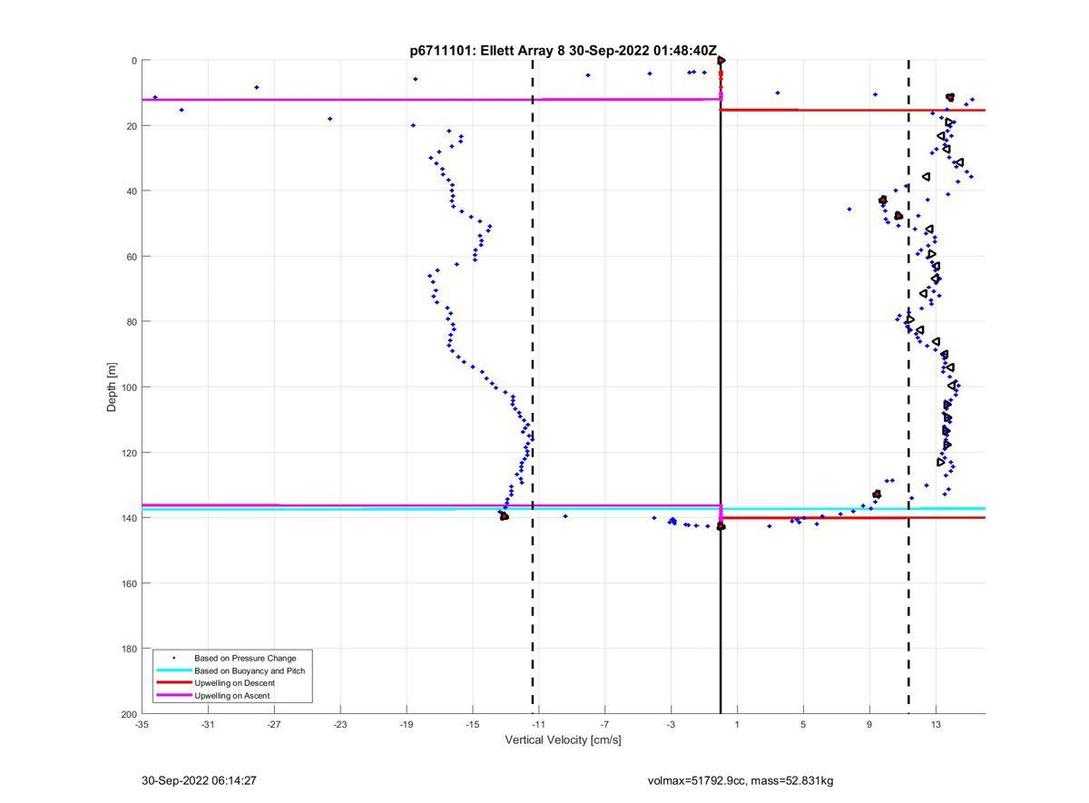
Task: Click the x-axis tick label -35
Action: pyautogui.click(x=142, y=724)
